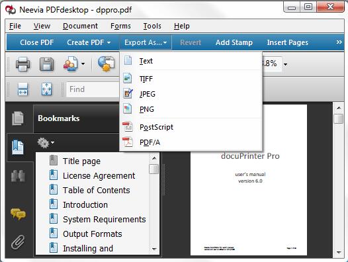This screenshot has height=262, width=348.
Task: Click the Fit Width icon
Action: [23, 89]
